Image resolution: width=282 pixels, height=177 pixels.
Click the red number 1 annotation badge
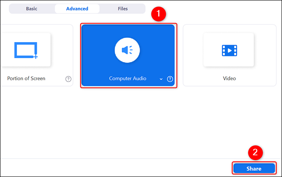click(158, 13)
